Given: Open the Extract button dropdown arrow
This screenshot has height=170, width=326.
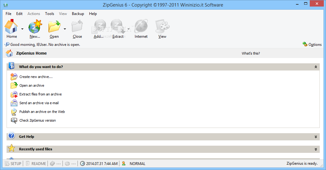Looking at the screenshot, I should coord(128,29).
